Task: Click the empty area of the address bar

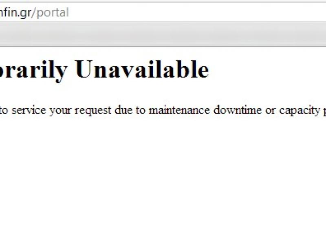Action: [x=198, y=12]
